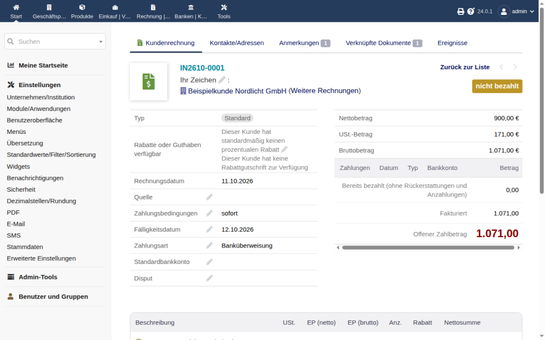Open the Produkte cube icon
The width and height of the screenshot is (545, 340).
pos(82,7)
